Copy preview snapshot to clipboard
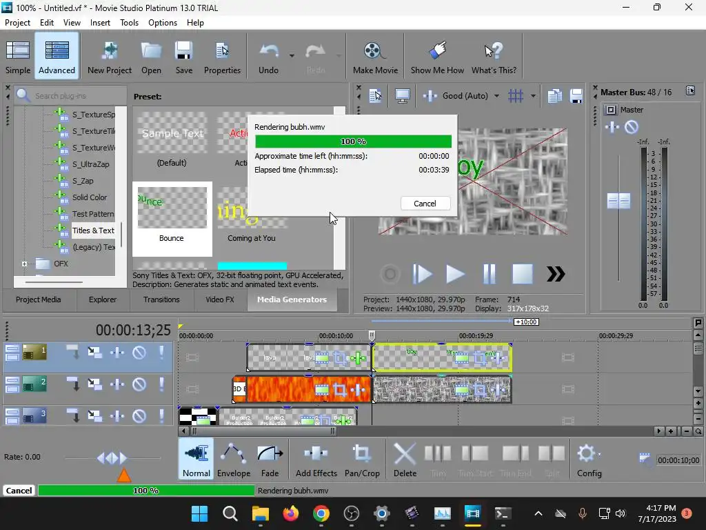Viewport: 706px width, 530px height. 555,95
